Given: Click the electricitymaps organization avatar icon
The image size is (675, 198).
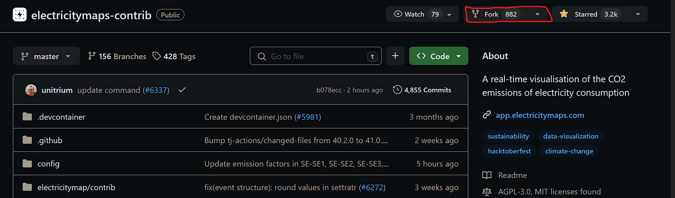Looking at the screenshot, I should 20,15.
